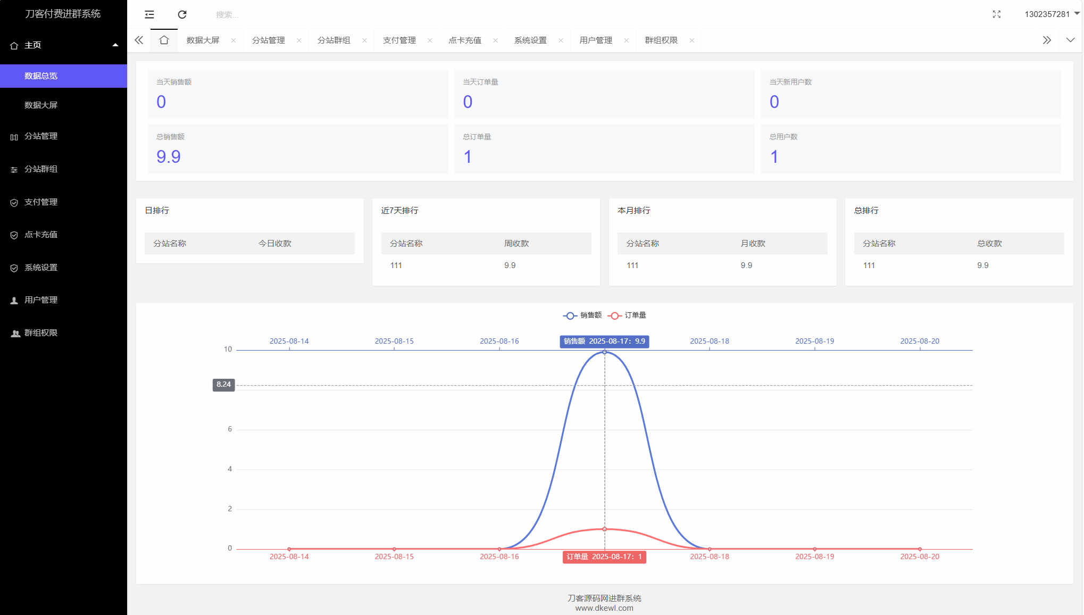Open 支付管理 from the sidebar
Viewport: 1084px width, 615px height.
(x=40, y=202)
